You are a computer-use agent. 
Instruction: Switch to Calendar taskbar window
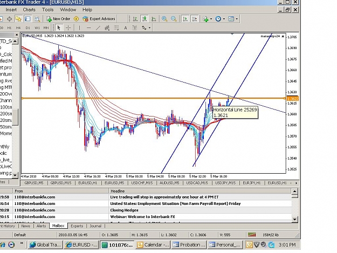pyautogui.click(x=153, y=245)
